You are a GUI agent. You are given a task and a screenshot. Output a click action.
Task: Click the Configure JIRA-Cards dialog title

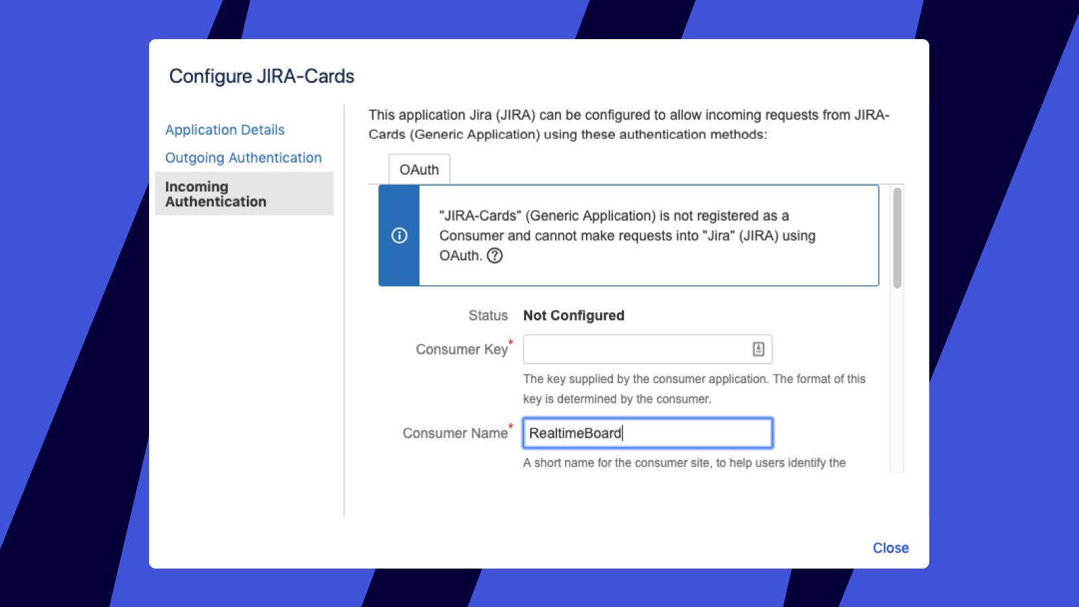(x=262, y=76)
